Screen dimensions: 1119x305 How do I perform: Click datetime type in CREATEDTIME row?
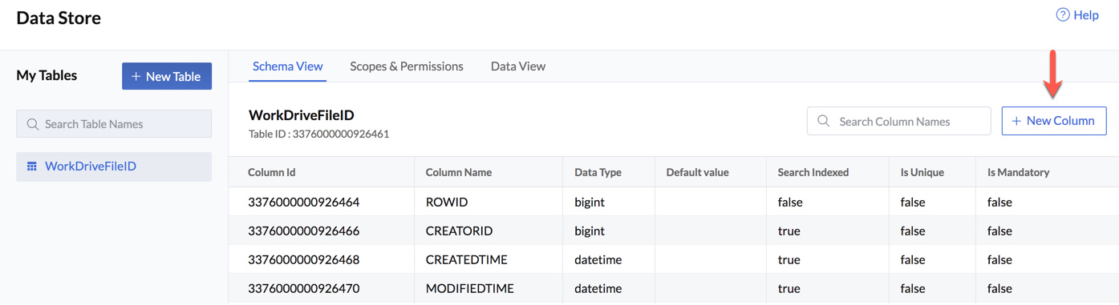(598, 259)
